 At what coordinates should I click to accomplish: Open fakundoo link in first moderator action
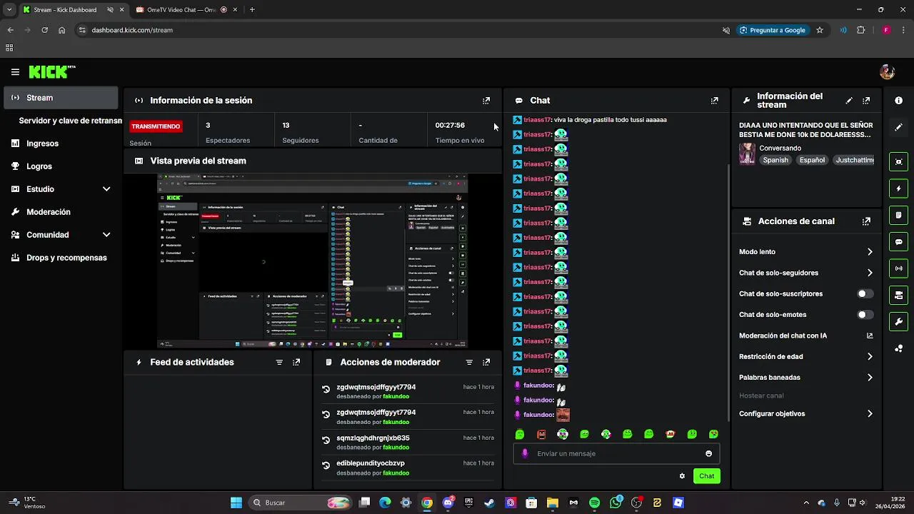396,396
